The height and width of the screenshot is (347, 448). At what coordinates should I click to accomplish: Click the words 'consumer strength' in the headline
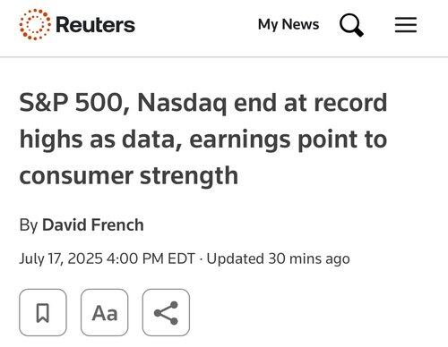129,176
